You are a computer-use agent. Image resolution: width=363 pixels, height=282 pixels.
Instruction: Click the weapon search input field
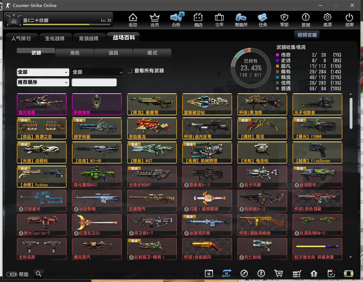94,82
